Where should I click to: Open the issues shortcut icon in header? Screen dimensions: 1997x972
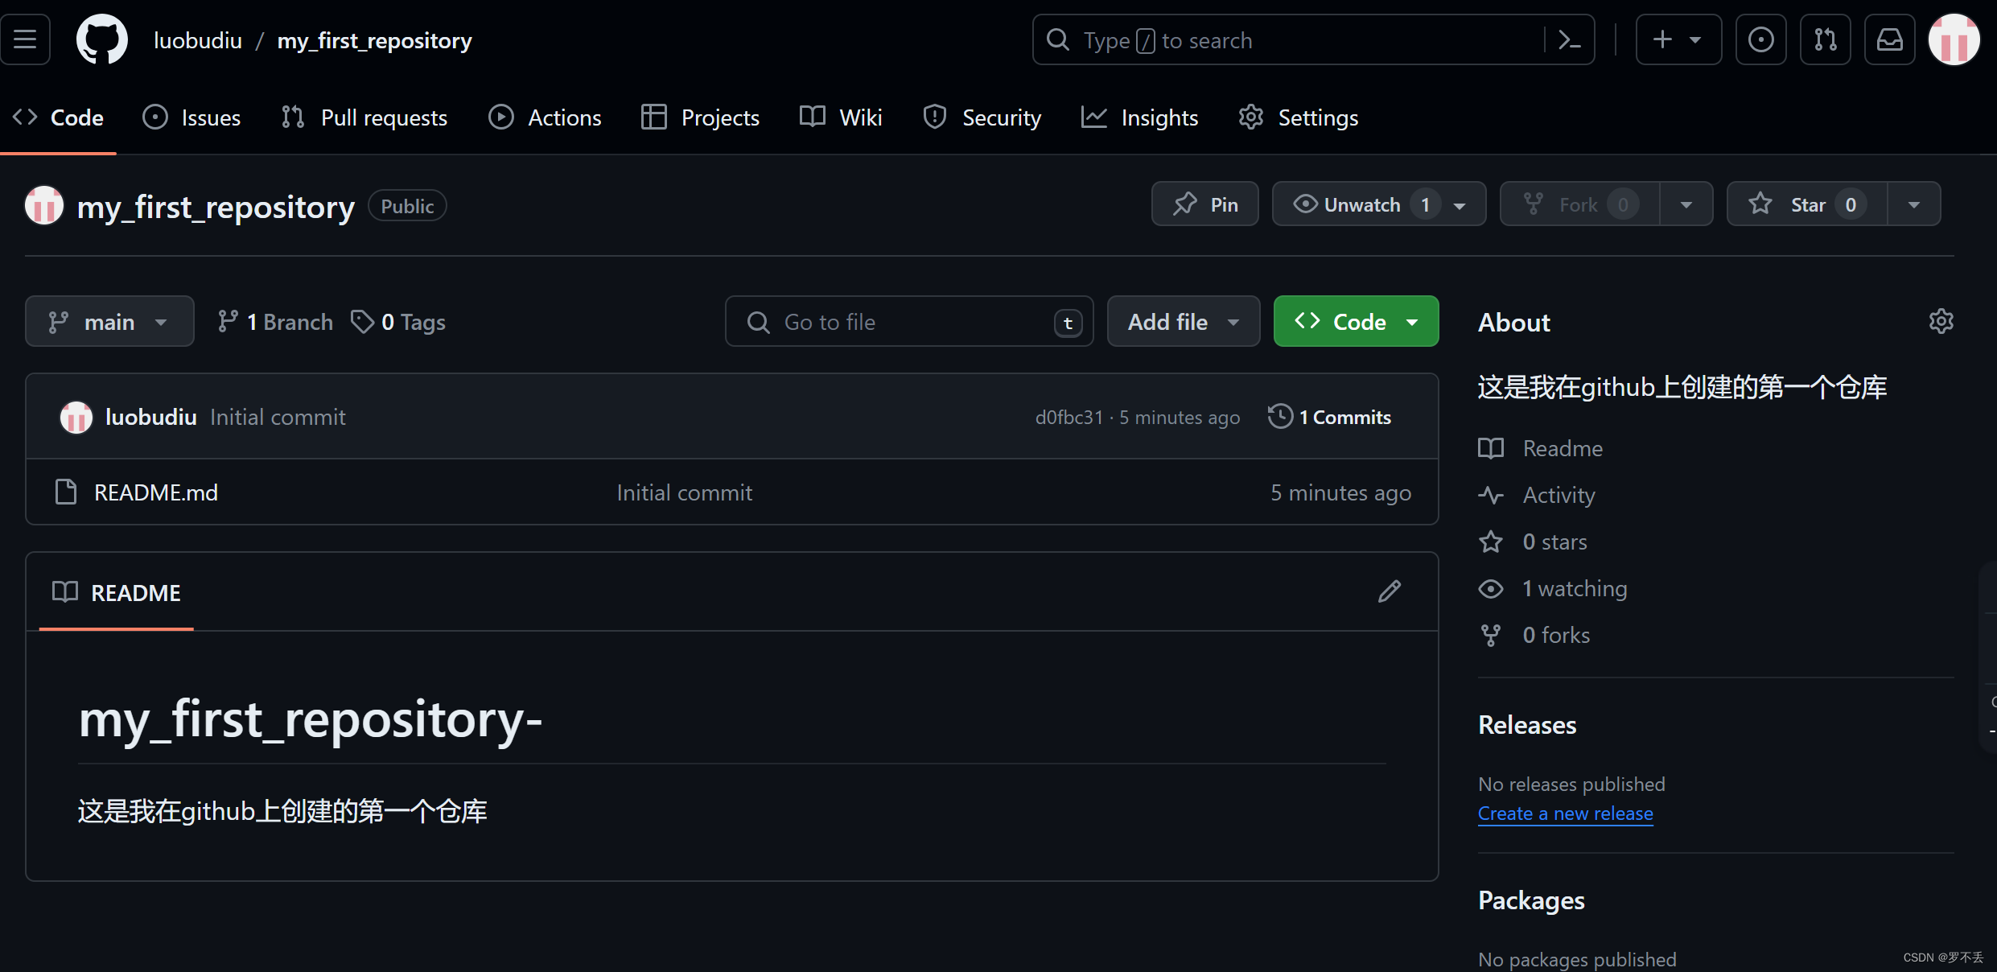(x=1761, y=39)
